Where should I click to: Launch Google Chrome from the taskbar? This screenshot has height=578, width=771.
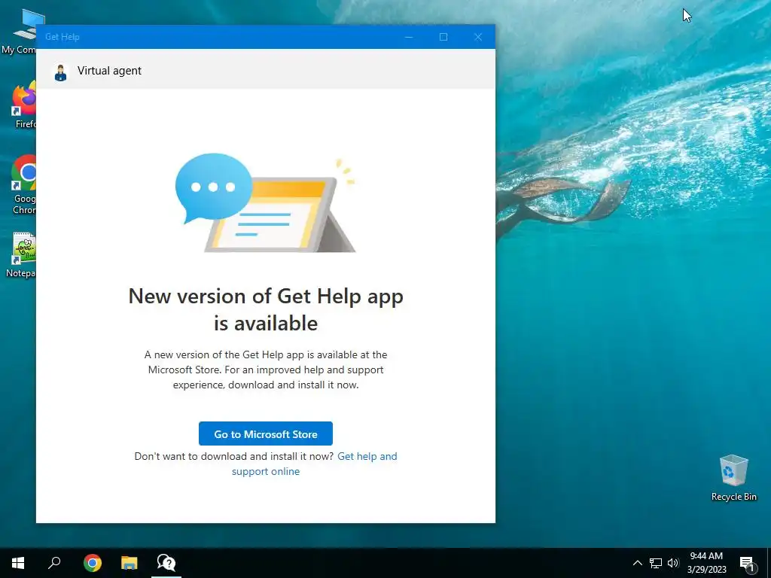pos(93,563)
